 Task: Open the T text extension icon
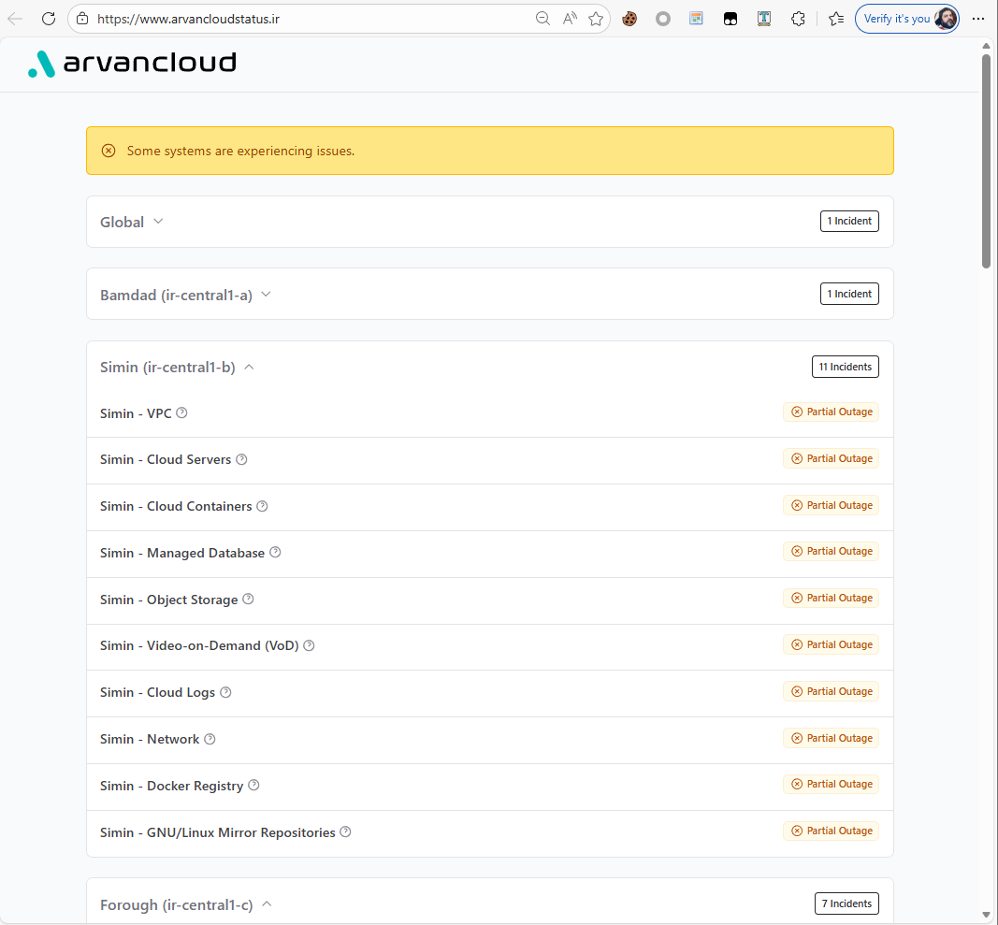(x=764, y=19)
